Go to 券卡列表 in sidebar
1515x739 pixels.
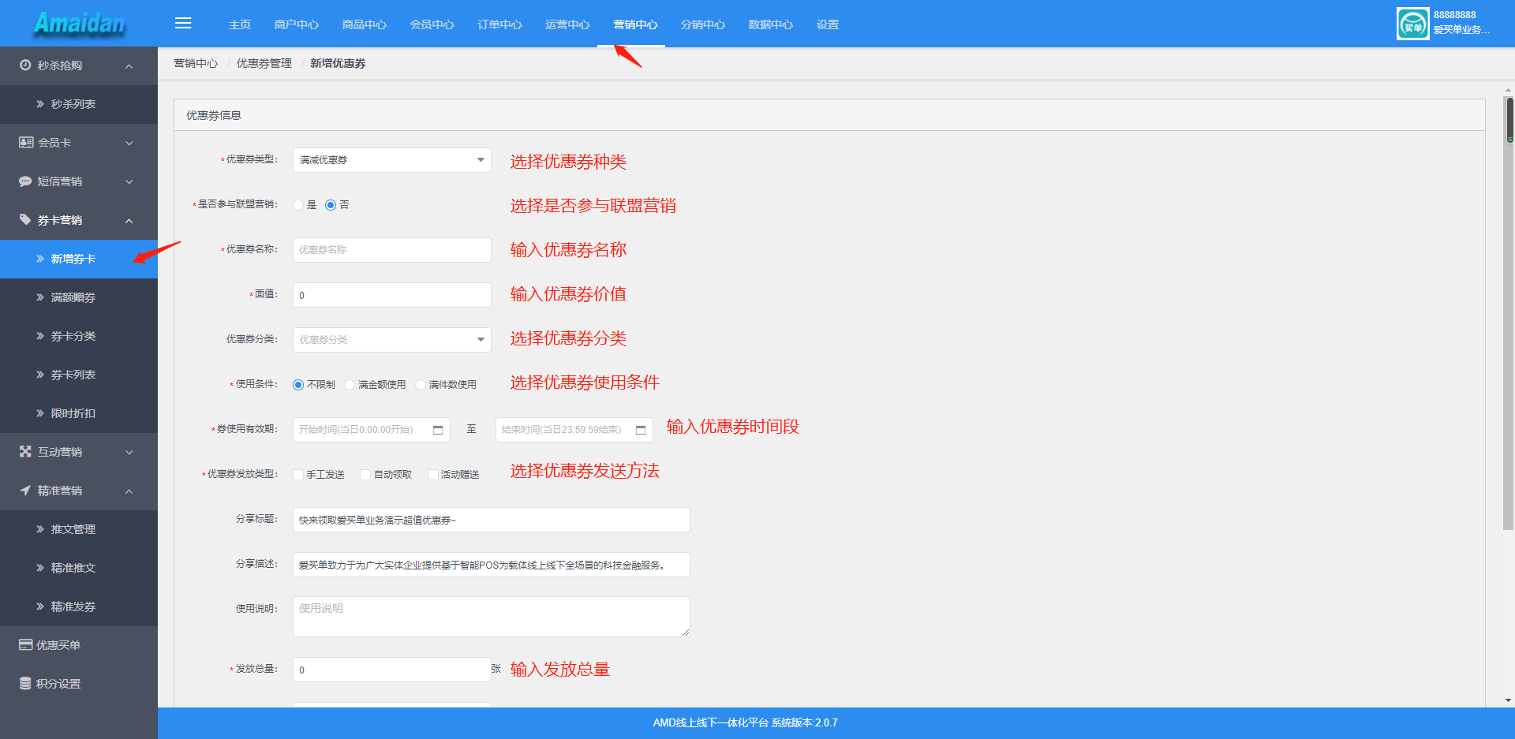[79, 375]
